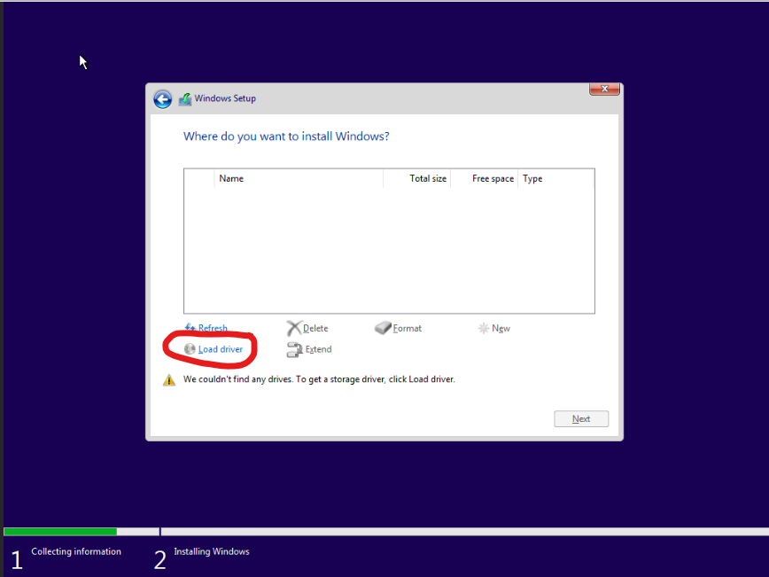Click the Extend partition icon
Image resolution: width=769 pixels, height=577 pixels.
coord(294,349)
